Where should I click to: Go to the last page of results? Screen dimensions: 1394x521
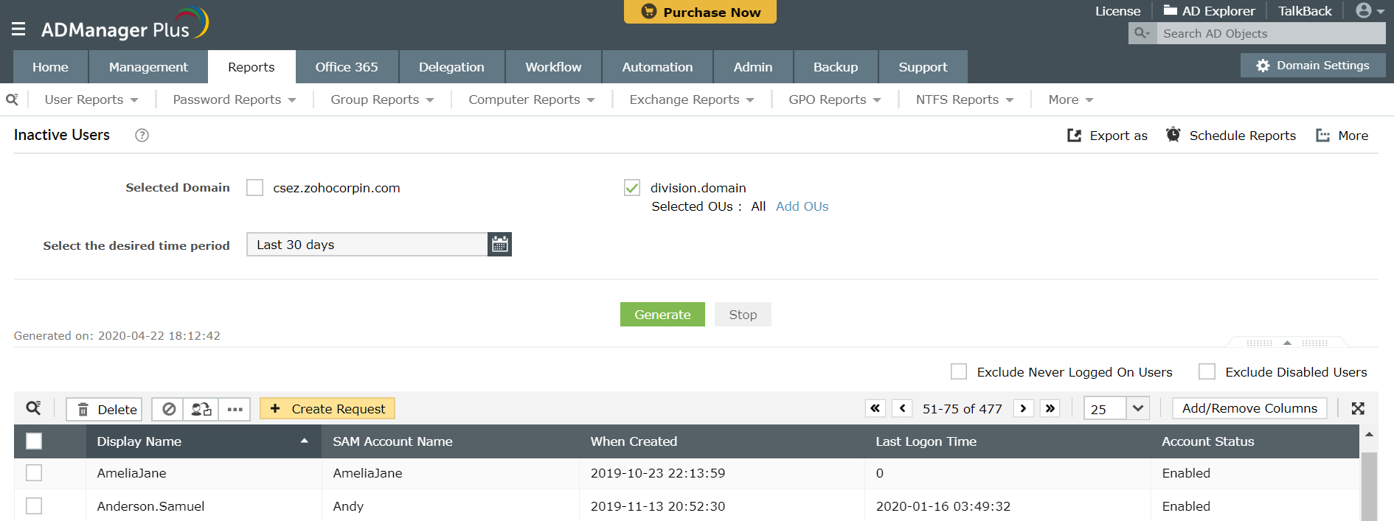point(1050,408)
